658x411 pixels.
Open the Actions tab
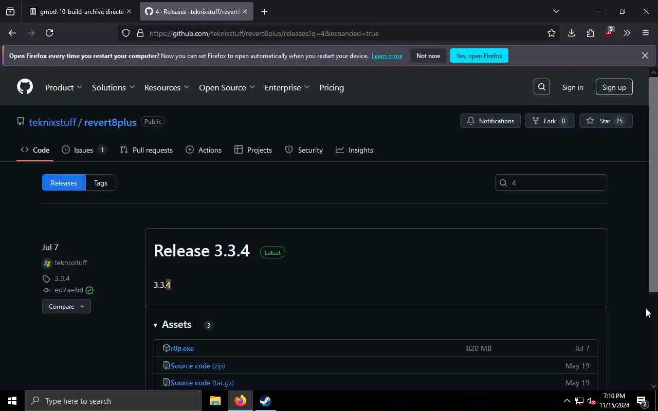(x=204, y=150)
